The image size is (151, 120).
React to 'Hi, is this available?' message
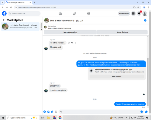69,43
